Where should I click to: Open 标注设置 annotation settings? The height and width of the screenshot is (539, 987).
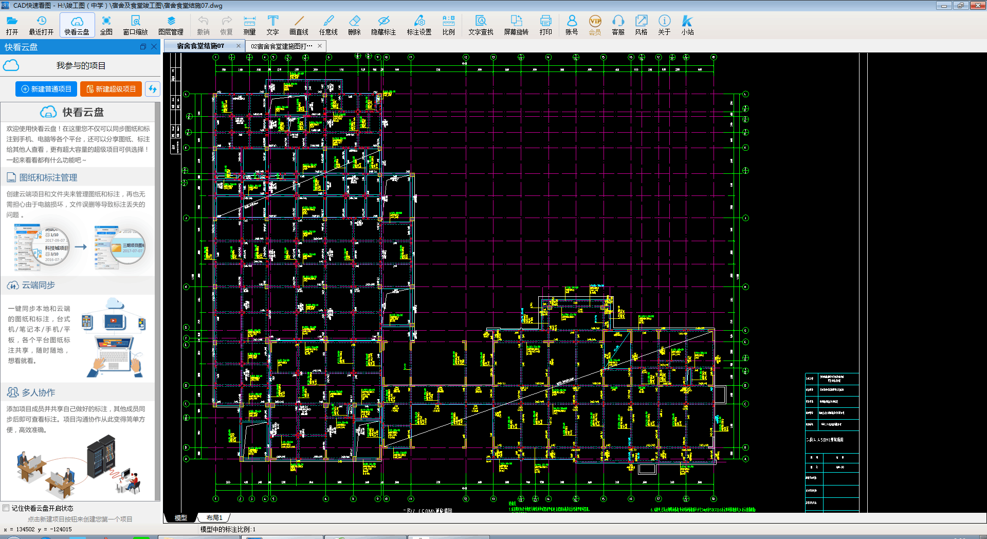pos(419,25)
